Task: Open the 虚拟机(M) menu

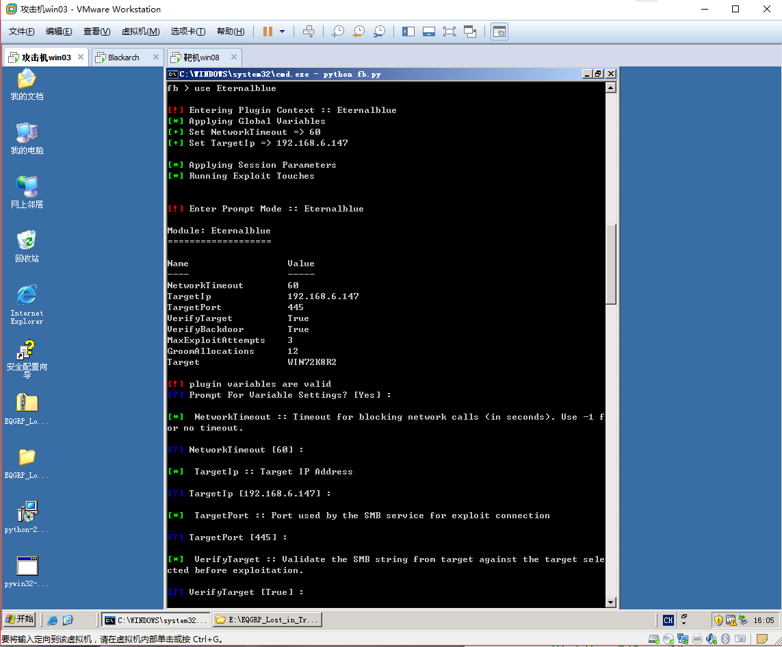Action: click(x=141, y=31)
